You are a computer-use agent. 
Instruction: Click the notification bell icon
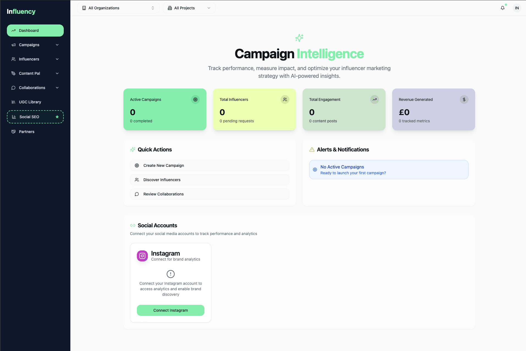click(503, 8)
